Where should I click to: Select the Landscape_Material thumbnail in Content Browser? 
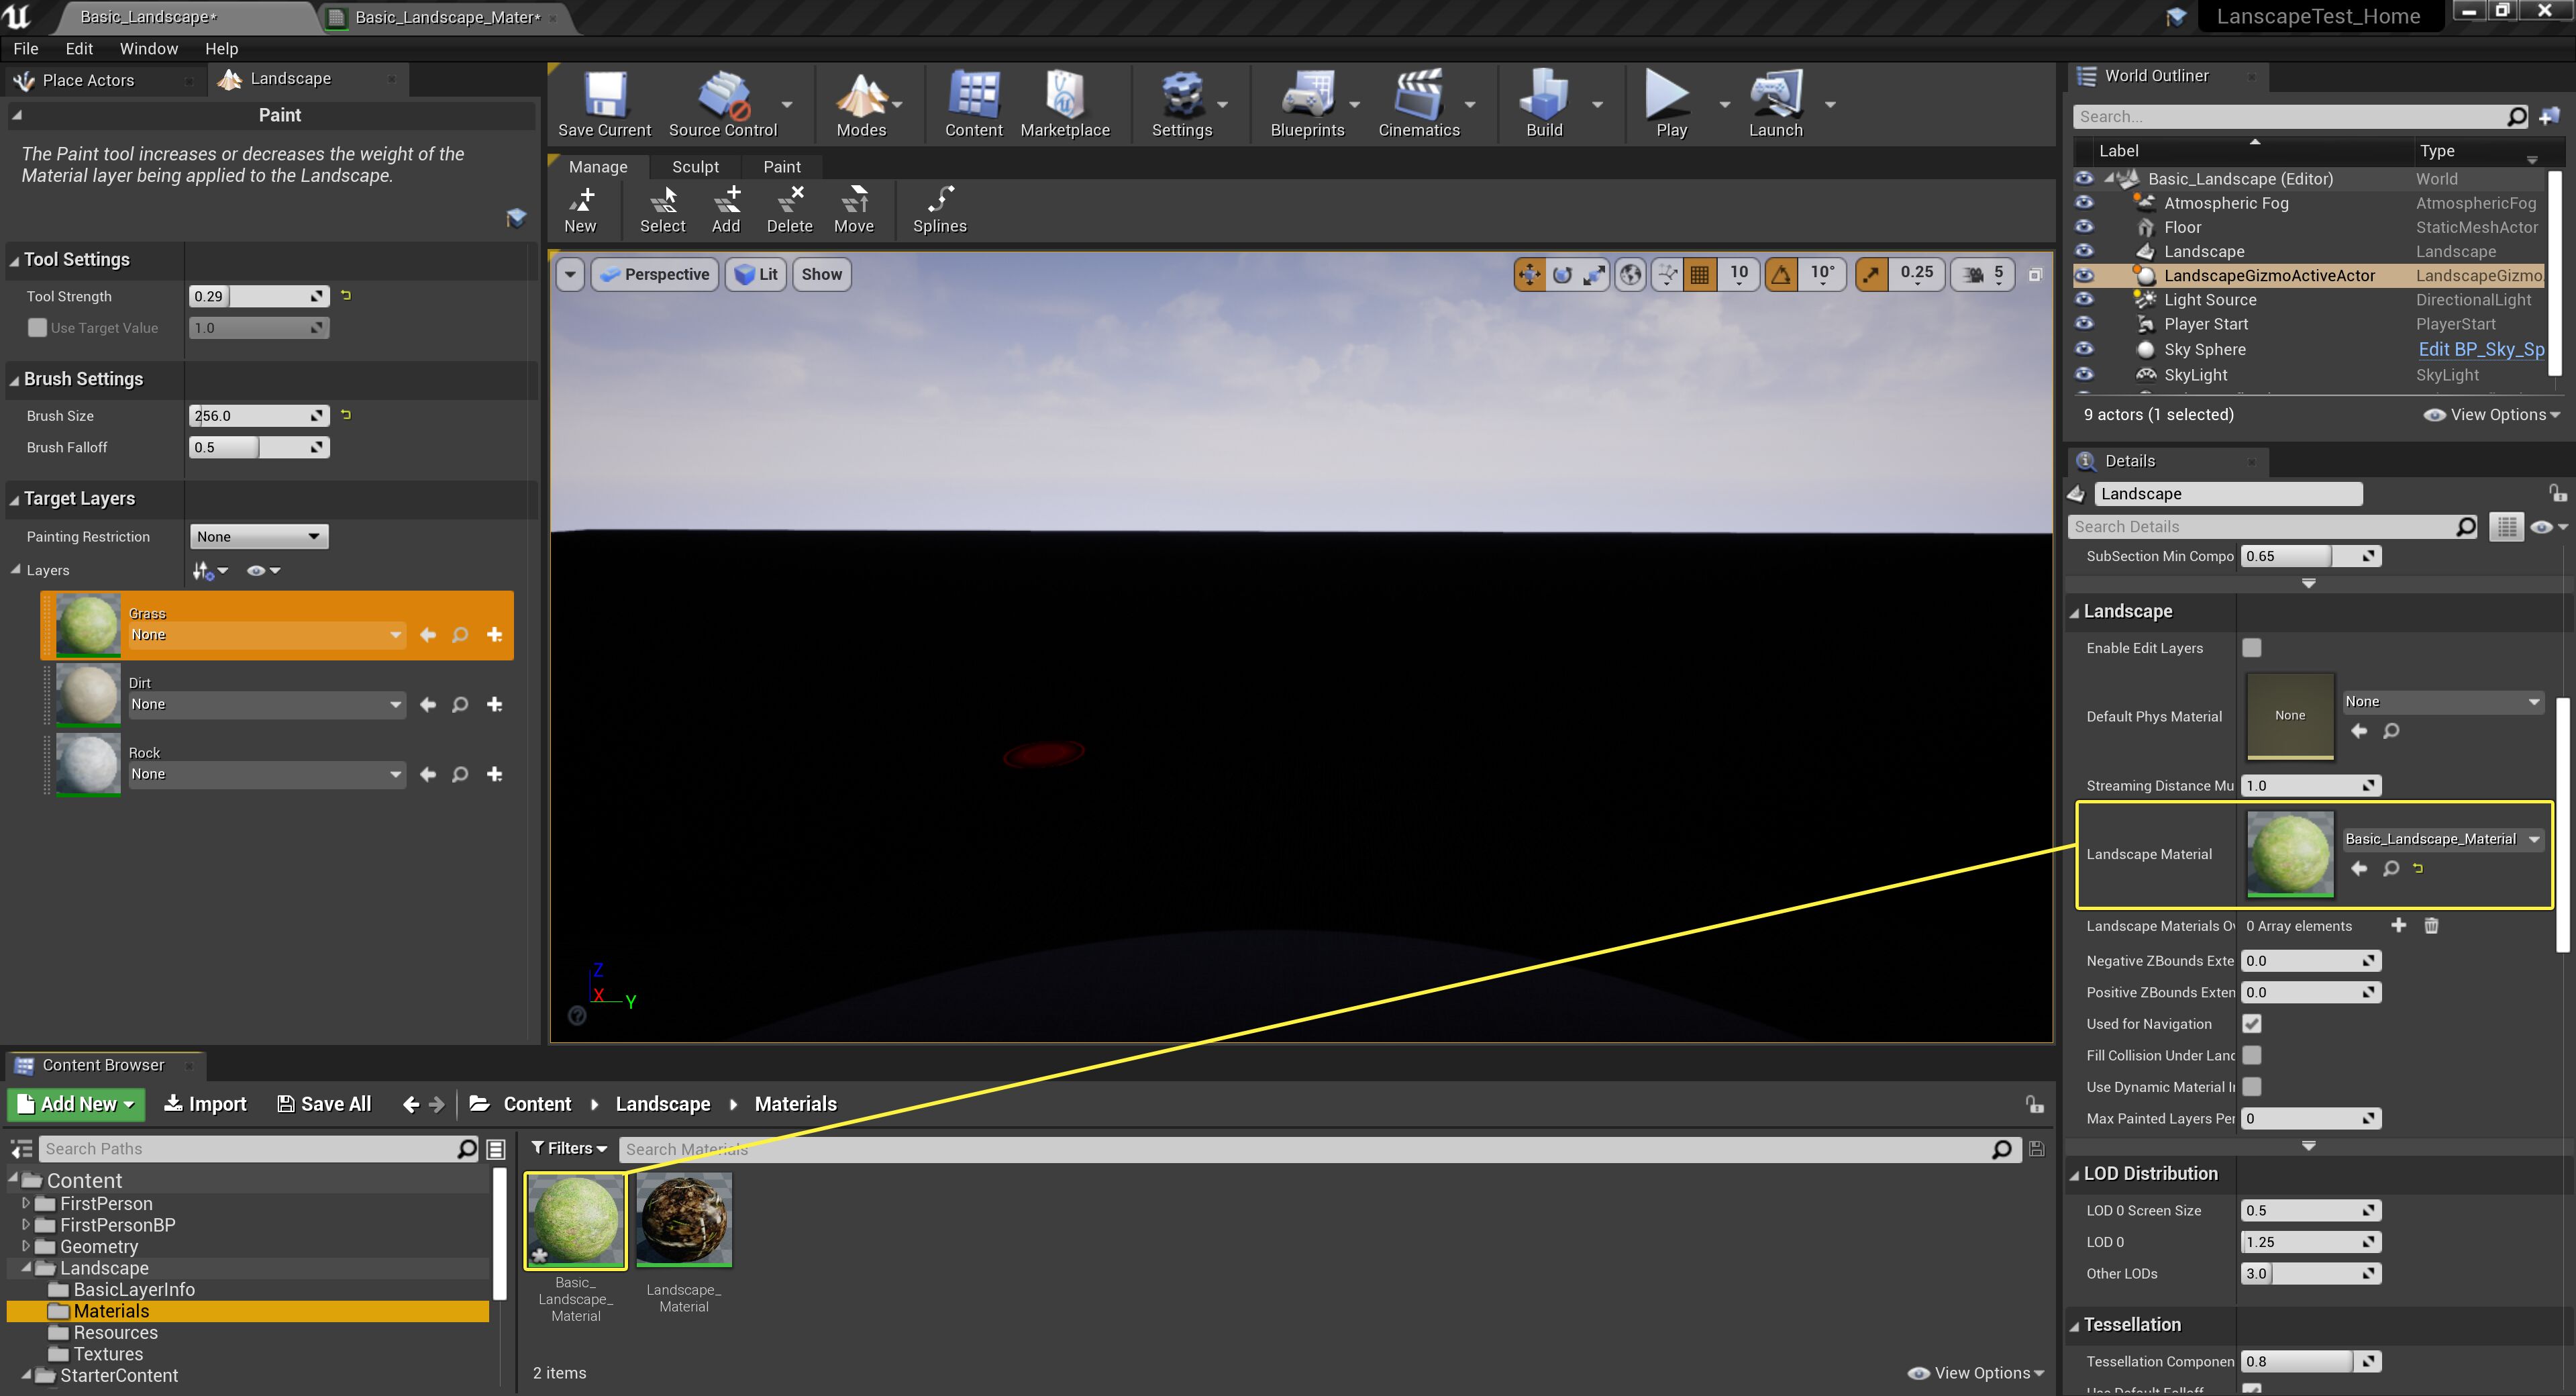[x=684, y=1219]
